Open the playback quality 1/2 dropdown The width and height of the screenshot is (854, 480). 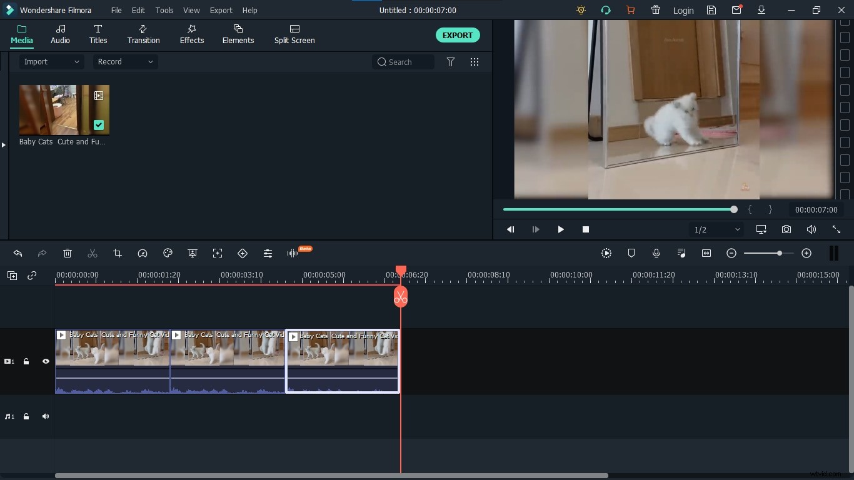click(x=715, y=229)
